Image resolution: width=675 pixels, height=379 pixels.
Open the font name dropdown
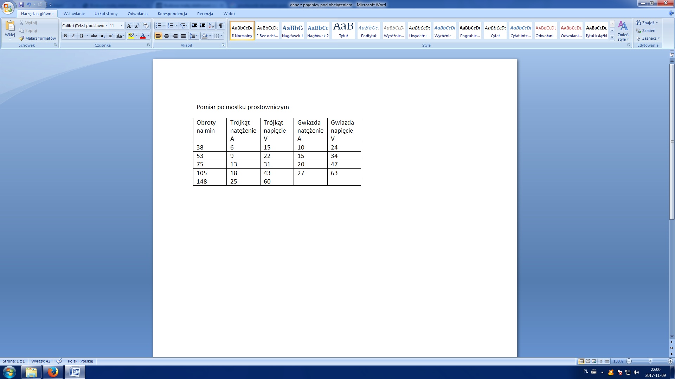point(106,26)
